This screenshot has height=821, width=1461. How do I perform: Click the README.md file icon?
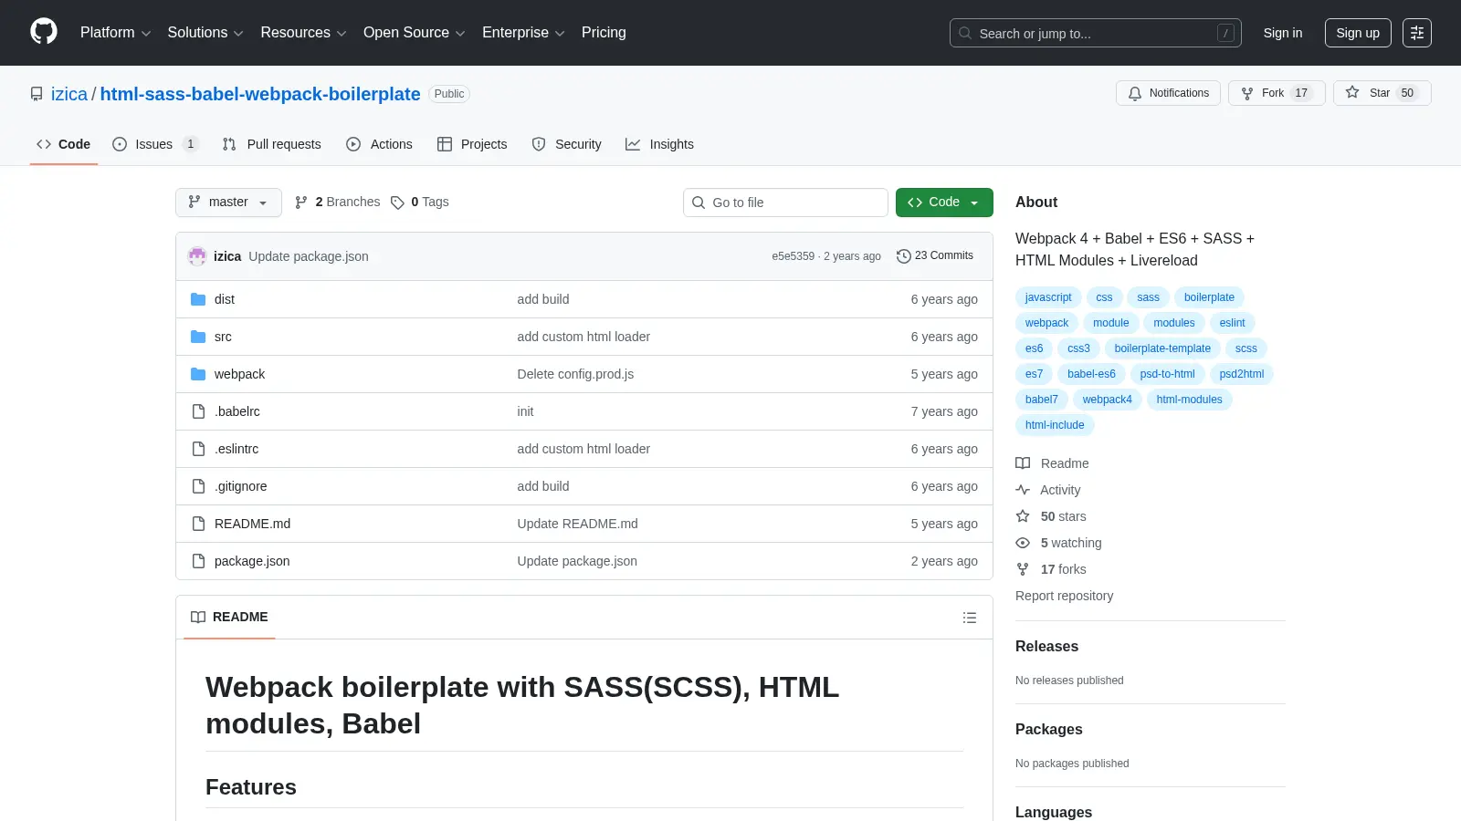[198, 524]
